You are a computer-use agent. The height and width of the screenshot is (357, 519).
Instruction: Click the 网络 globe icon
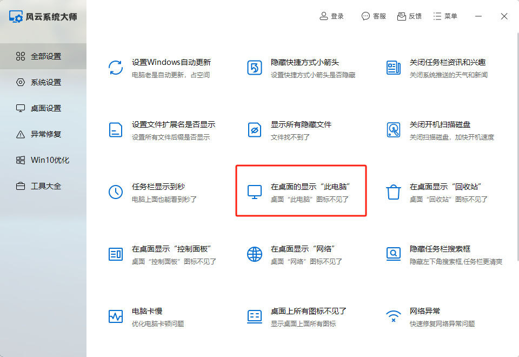coord(255,254)
